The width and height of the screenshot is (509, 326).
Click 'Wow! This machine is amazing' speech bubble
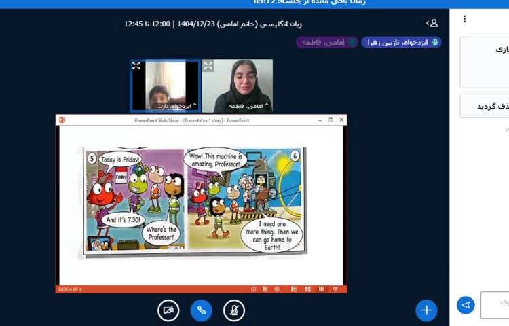(216, 160)
